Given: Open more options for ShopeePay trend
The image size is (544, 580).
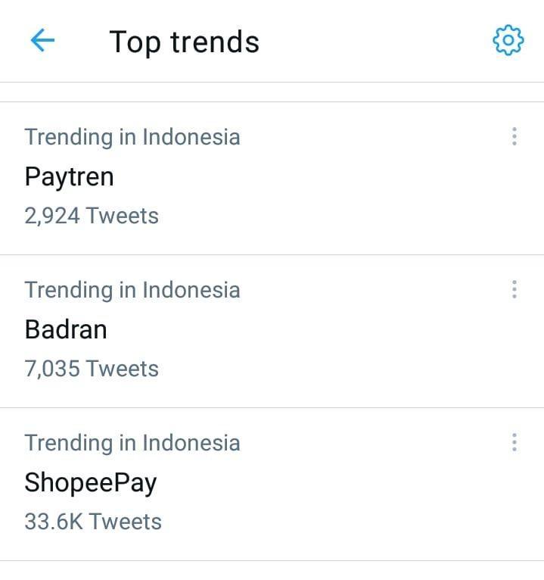Looking at the screenshot, I should 514,442.
